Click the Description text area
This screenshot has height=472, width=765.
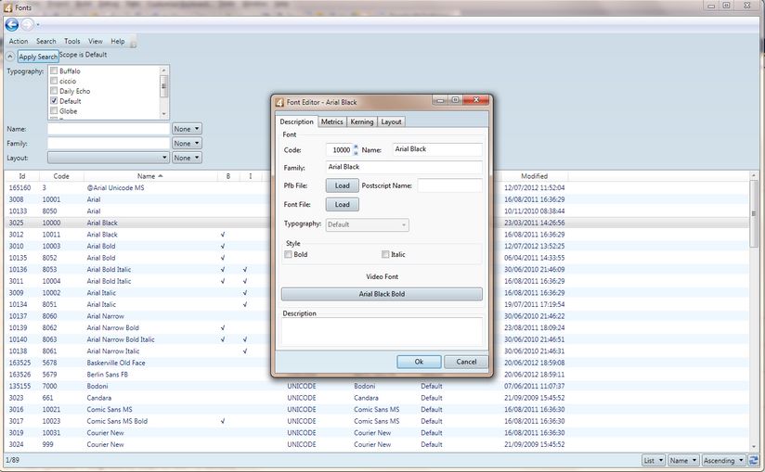(382, 332)
